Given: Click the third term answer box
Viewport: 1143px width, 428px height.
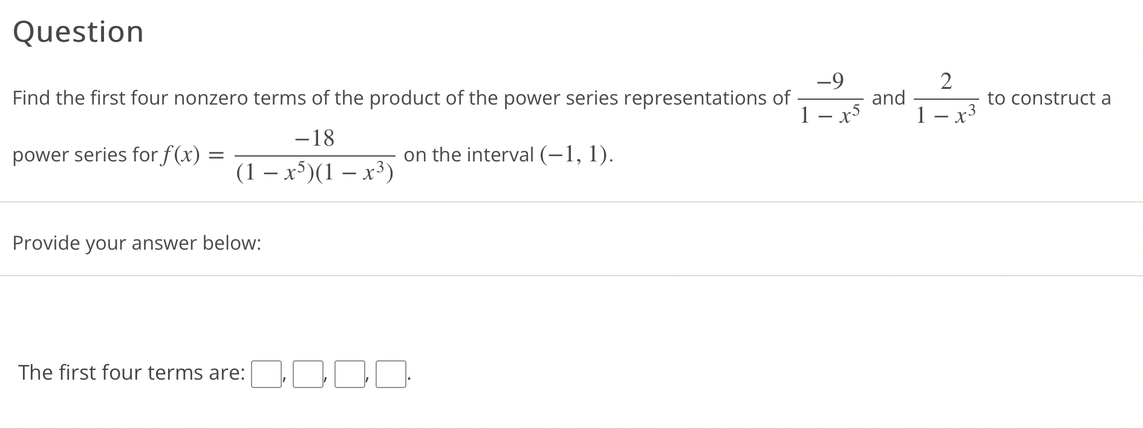Looking at the screenshot, I should 350,374.
